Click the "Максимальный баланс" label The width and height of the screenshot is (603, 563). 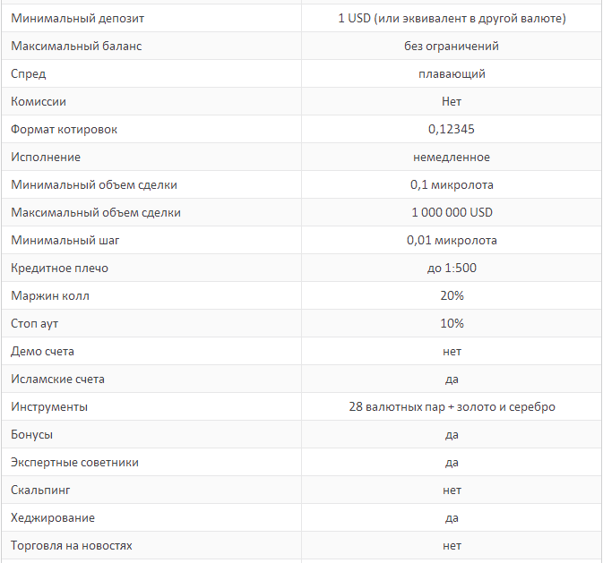click(x=76, y=46)
